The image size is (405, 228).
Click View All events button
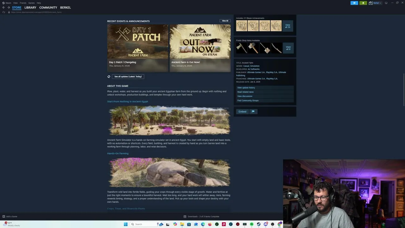pyautogui.click(x=225, y=21)
